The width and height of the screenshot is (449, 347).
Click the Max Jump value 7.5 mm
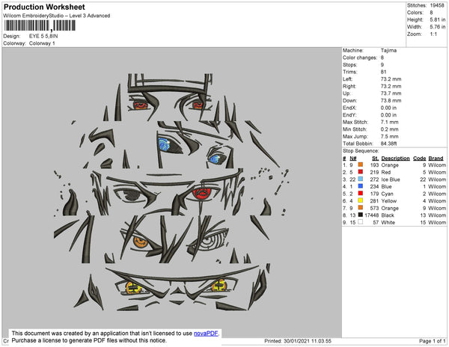pos(389,136)
